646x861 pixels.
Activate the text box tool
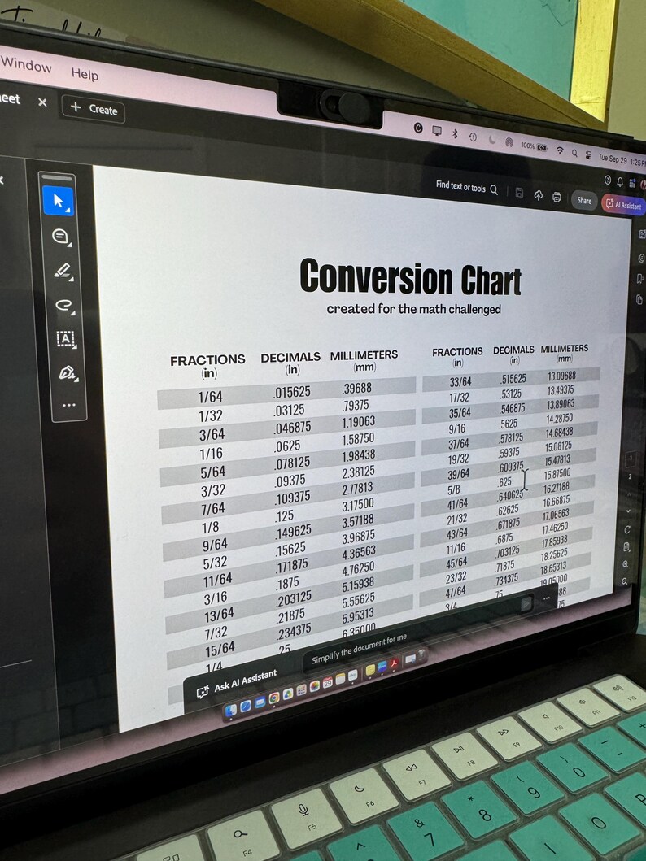(65, 338)
